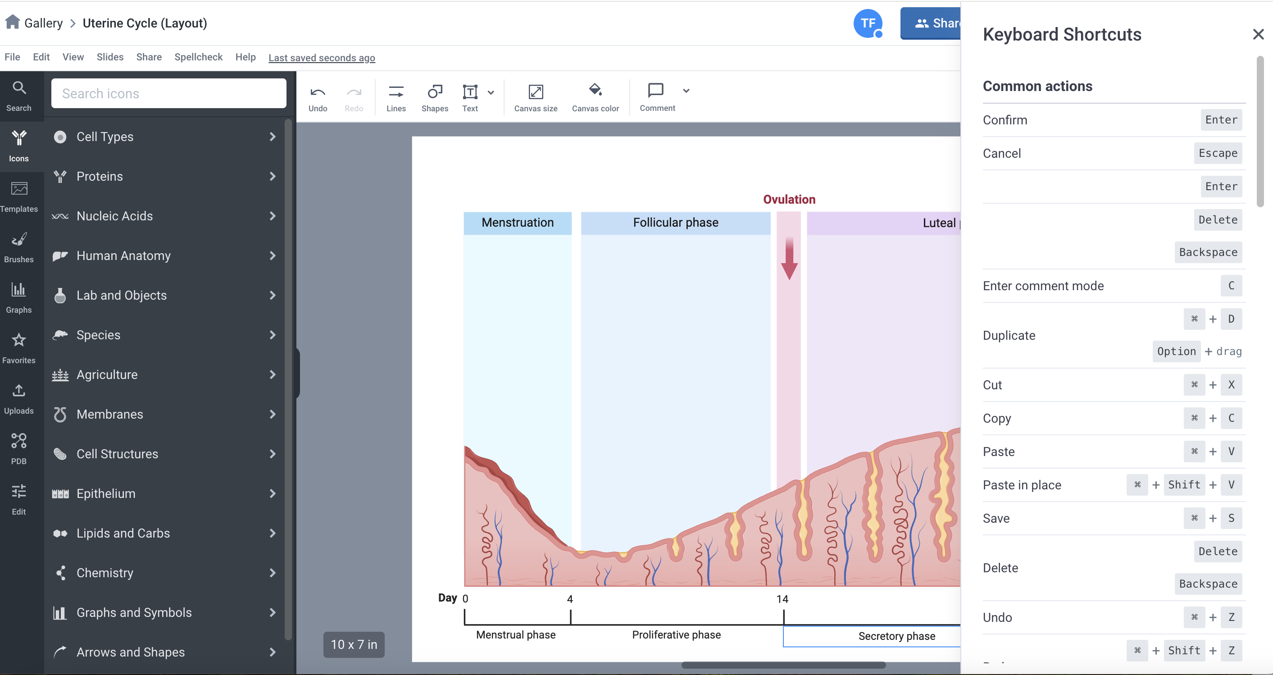Viewport: 1273px width, 675px height.
Task: Open the Lines tool
Action: click(396, 97)
